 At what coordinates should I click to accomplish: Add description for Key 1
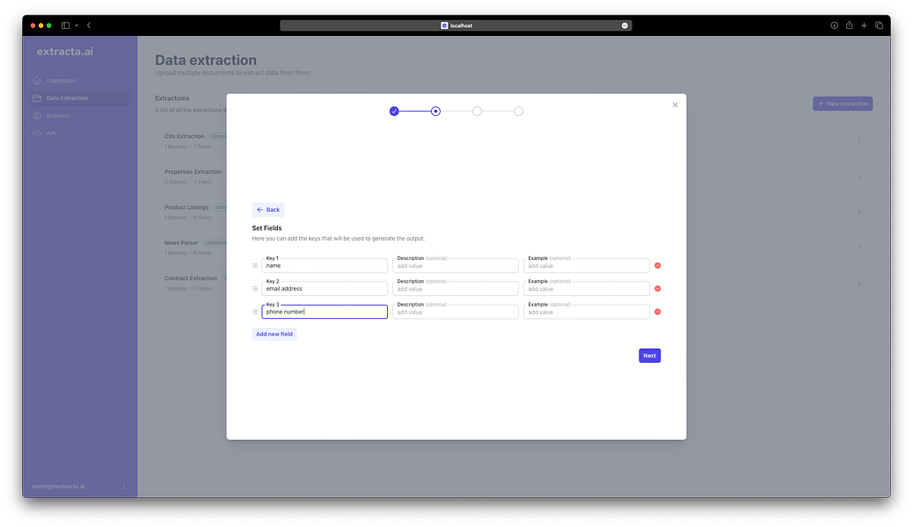coord(456,265)
